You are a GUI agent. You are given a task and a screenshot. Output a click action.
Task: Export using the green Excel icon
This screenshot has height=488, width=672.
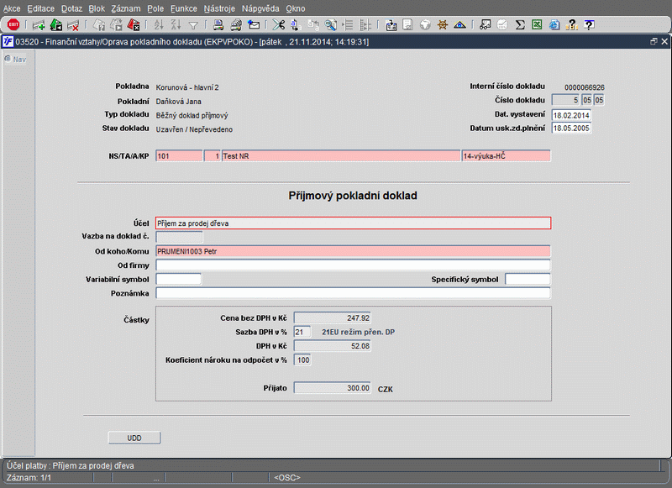[x=537, y=25]
